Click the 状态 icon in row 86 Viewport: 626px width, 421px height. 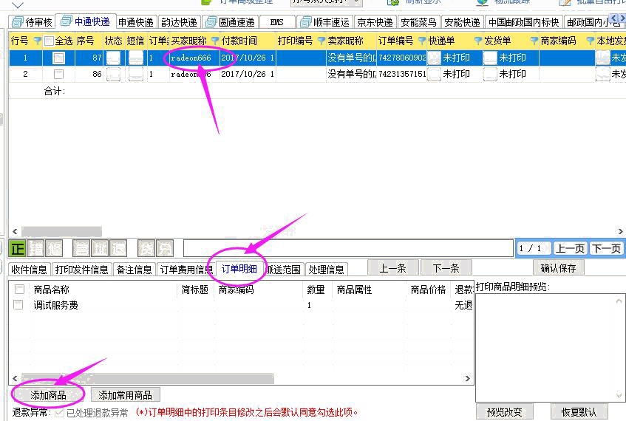point(113,74)
